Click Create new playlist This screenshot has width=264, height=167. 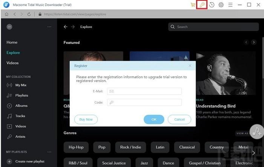click(29, 161)
